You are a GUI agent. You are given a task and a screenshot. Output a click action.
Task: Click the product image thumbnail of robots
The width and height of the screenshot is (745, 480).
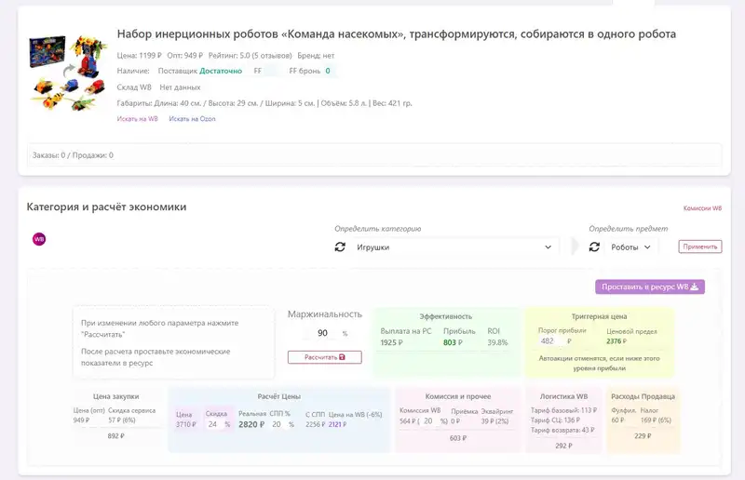click(67, 73)
